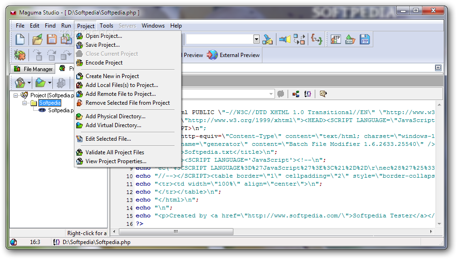Choose Open Project... from the menu
457x259 pixels.
128,36
